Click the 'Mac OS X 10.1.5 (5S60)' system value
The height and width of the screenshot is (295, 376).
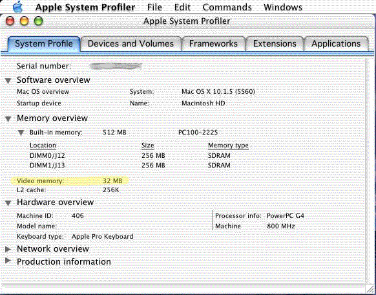(218, 92)
